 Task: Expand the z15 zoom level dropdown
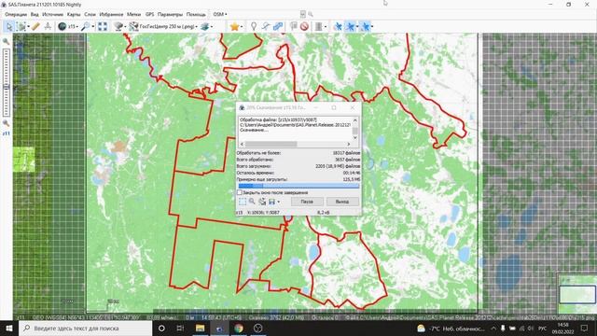(x=76, y=27)
